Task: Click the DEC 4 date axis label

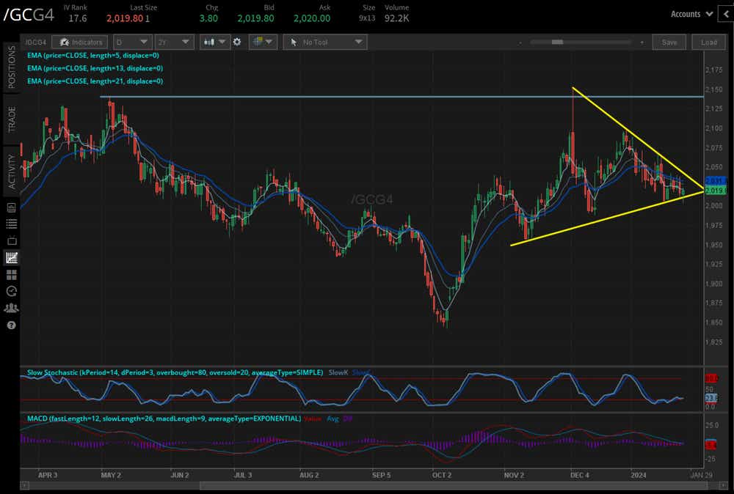Action: click(580, 475)
